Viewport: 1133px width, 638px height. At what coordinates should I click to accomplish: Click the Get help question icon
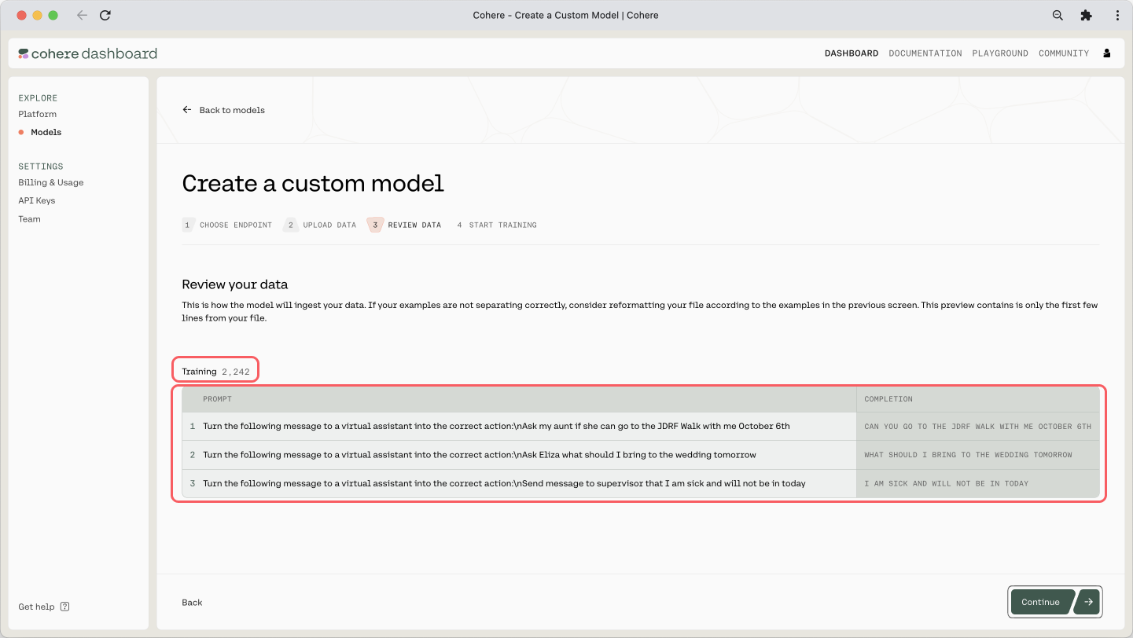[64, 607]
